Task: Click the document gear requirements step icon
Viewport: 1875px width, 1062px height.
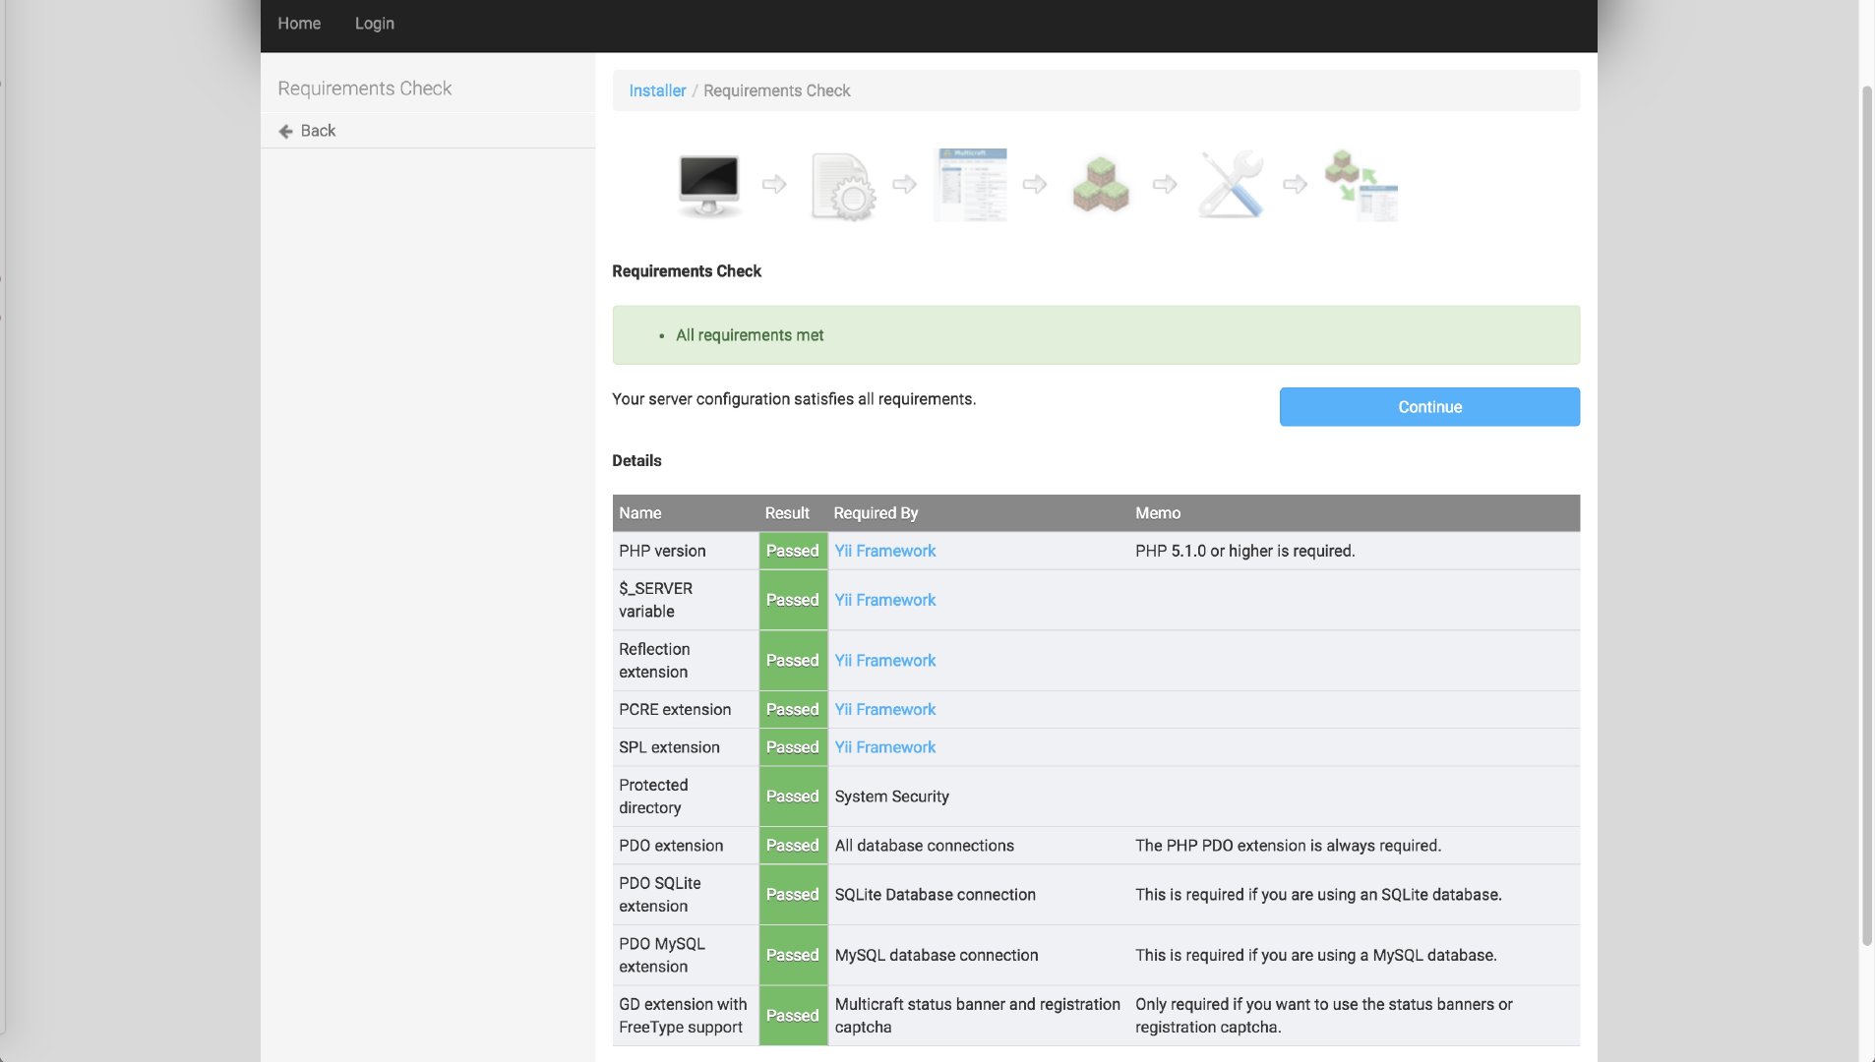Action: point(842,185)
